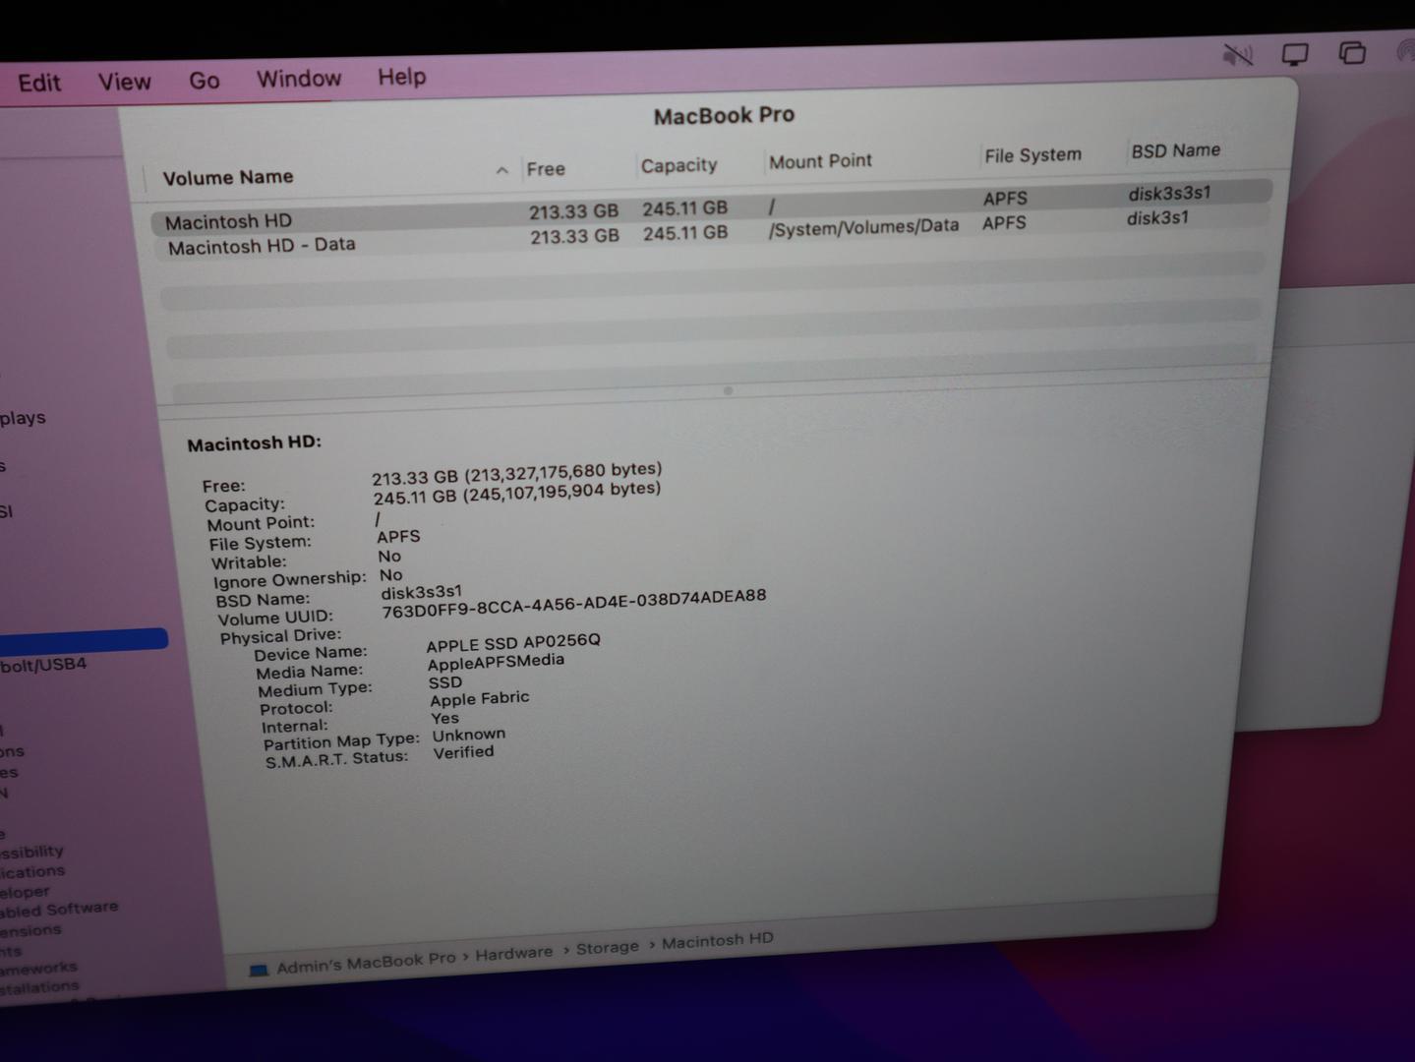Open the Edit menu
1415x1062 pixels.
point(39,83)
